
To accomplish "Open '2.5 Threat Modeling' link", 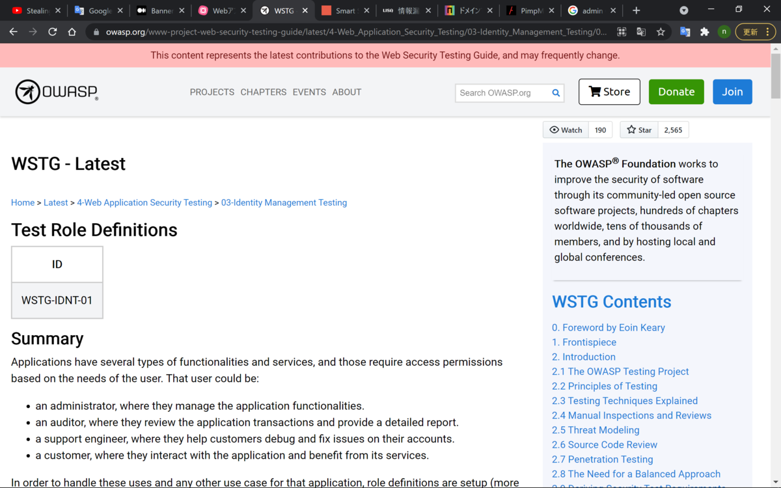I will (596, 430).
